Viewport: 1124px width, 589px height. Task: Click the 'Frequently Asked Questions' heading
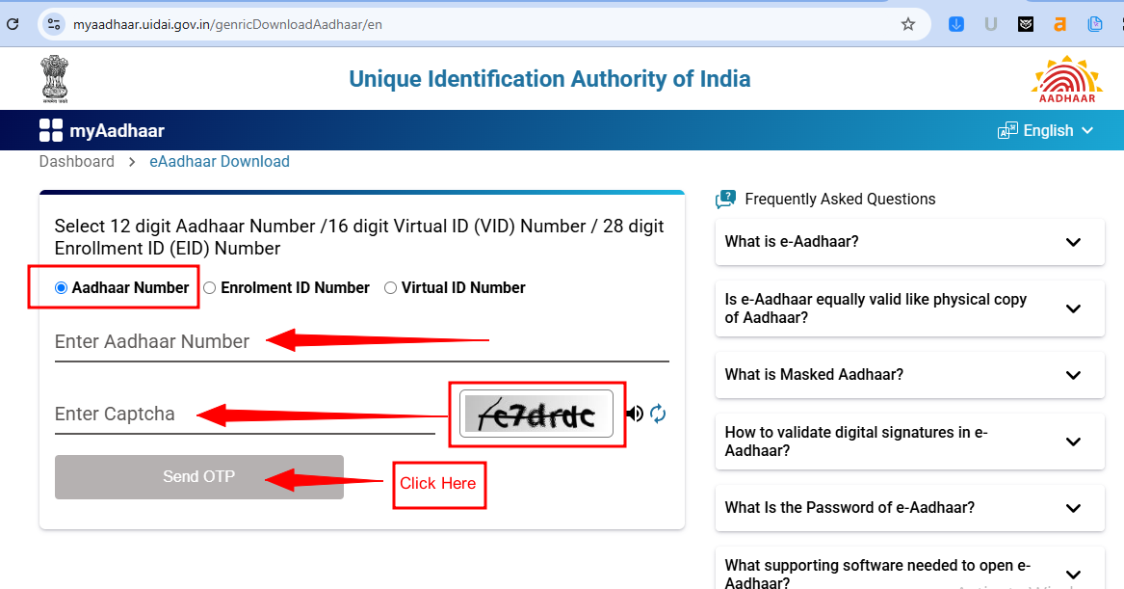click(840, 200)
